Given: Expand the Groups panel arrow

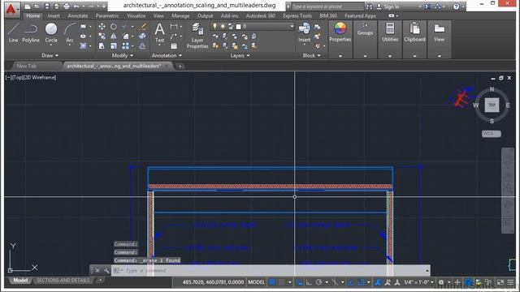Looking at the screenshot, I should [365, 56].
